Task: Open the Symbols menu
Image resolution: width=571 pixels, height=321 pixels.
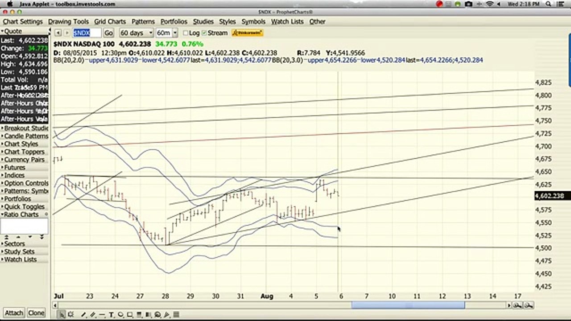Action: (x=253, y=21)
